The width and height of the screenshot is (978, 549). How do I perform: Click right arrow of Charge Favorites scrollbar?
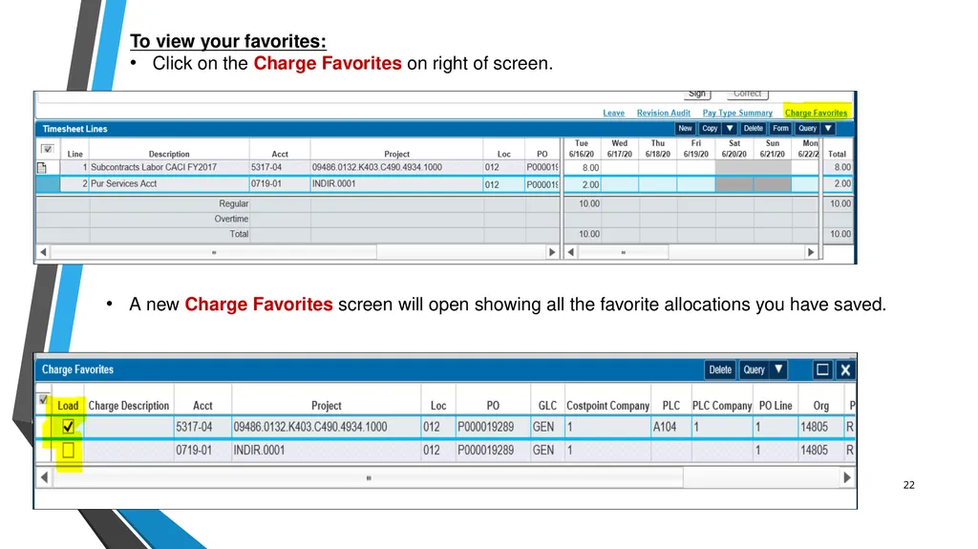[846, 477]
